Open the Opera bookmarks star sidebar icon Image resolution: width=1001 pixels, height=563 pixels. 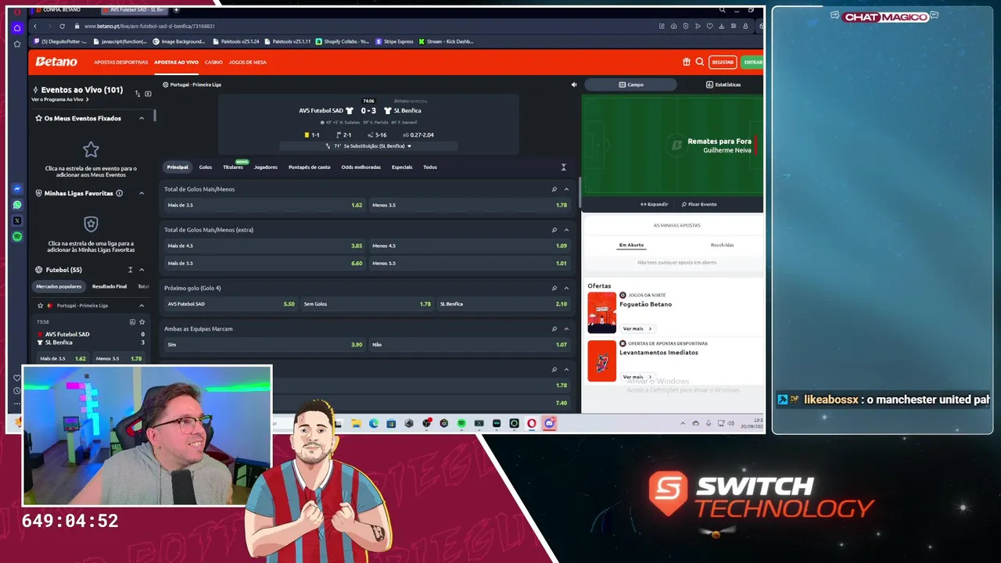[17, 44]
